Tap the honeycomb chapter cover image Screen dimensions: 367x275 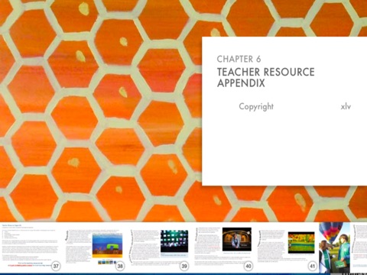tap(101, 111)
